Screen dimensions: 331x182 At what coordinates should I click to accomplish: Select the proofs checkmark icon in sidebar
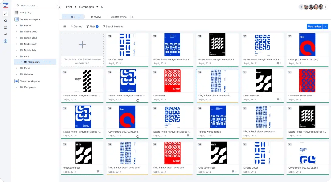pos(5,13)
